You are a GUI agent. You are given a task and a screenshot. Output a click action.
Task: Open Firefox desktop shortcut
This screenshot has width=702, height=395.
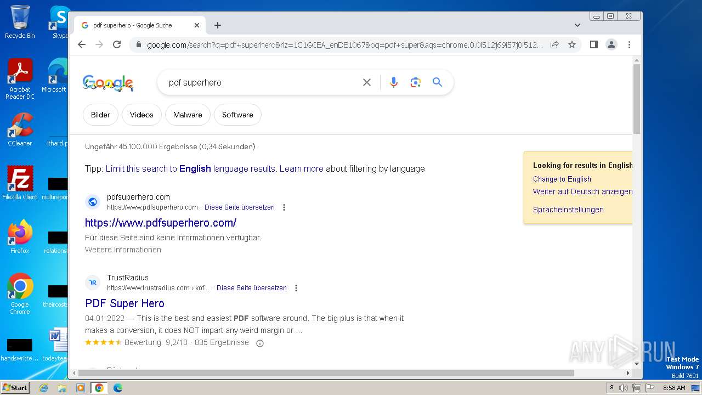point(20,237)
